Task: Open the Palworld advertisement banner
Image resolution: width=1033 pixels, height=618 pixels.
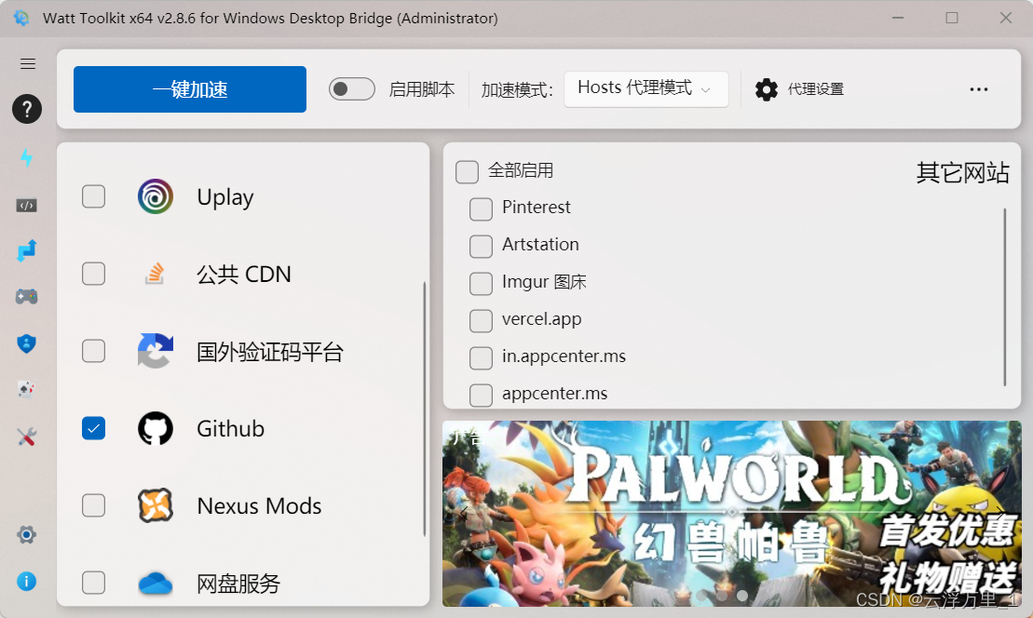Action: (732, 514)
